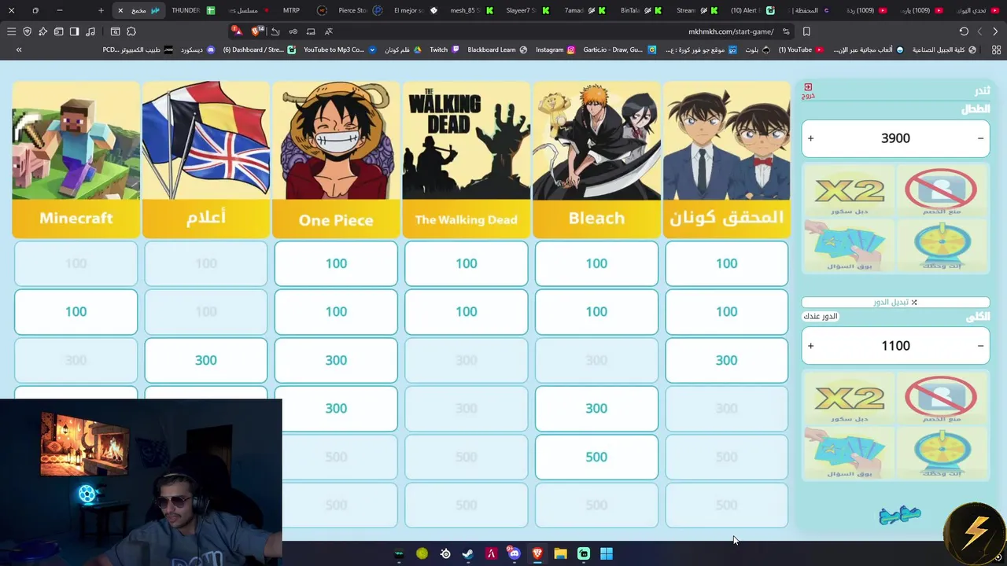This screenshot has width=1007, height=566.
Task: Bookmark this page with the bookmark icon
Action: tap(806, 31)
